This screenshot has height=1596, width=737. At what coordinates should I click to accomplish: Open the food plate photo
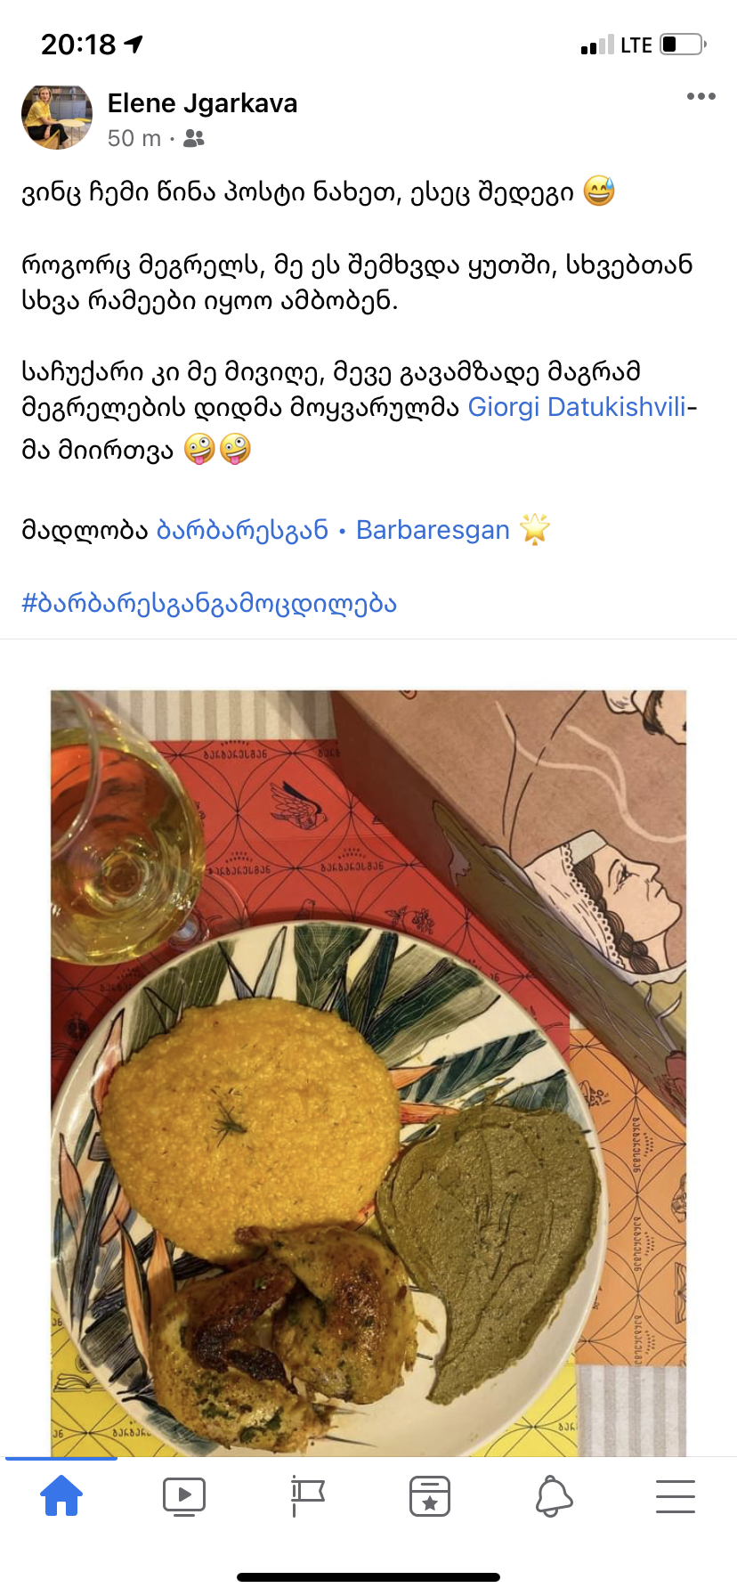(368, 1072)
